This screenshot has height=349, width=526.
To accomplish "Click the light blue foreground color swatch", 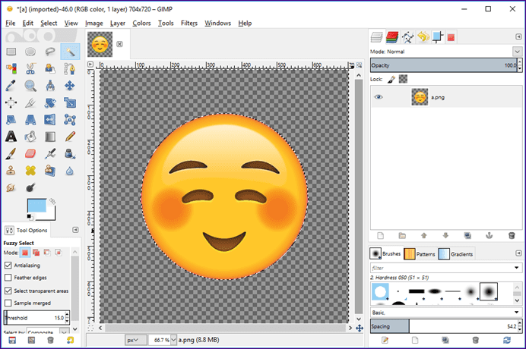I will (x=36, y=206).
